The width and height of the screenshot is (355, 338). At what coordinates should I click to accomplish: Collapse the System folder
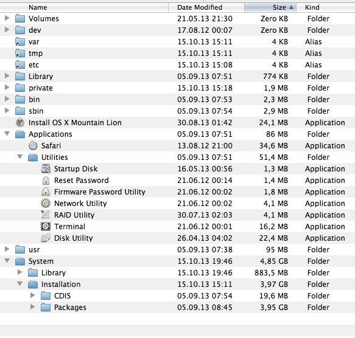tap(7, 261)
